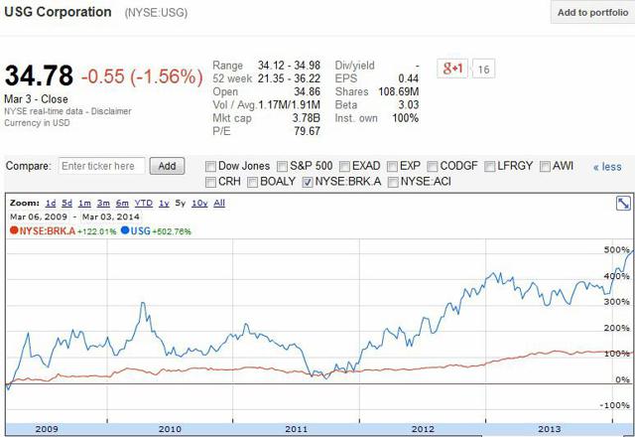
Task: Click the Open value 34.86
Action: coord(307,91)
